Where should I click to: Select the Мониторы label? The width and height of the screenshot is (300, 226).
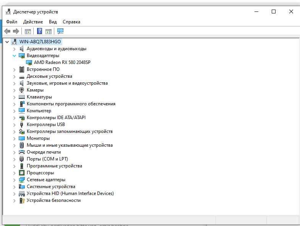coord(38,138)
